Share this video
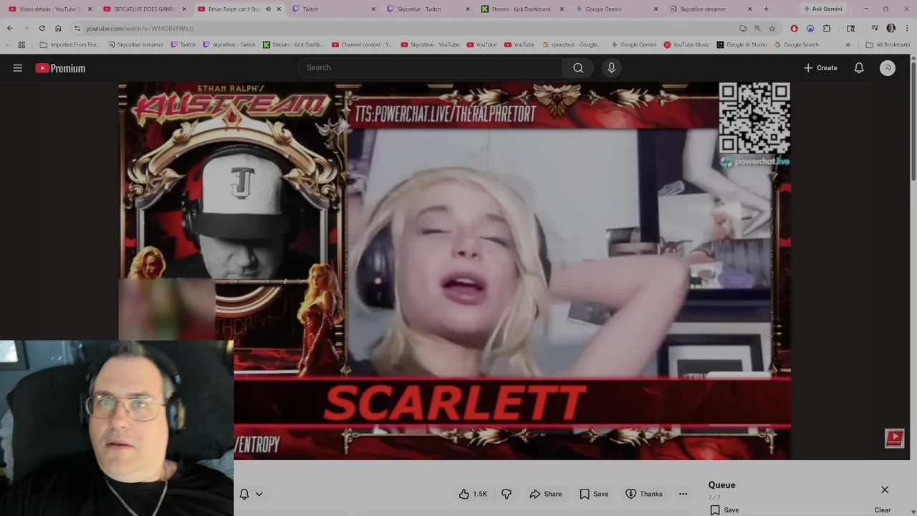 546,494
